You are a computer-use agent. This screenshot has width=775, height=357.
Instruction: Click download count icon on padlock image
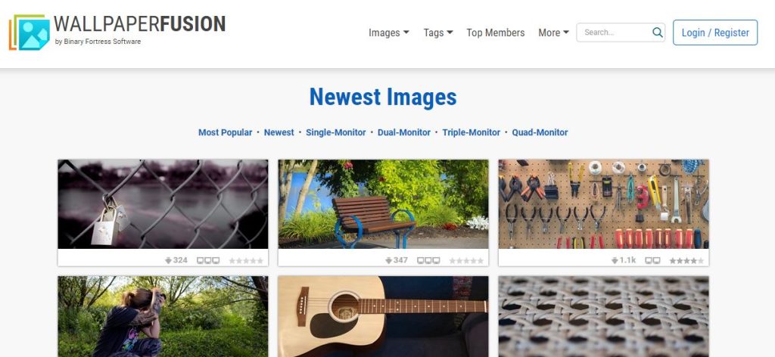pyautogui.click(x=168, y=260)
